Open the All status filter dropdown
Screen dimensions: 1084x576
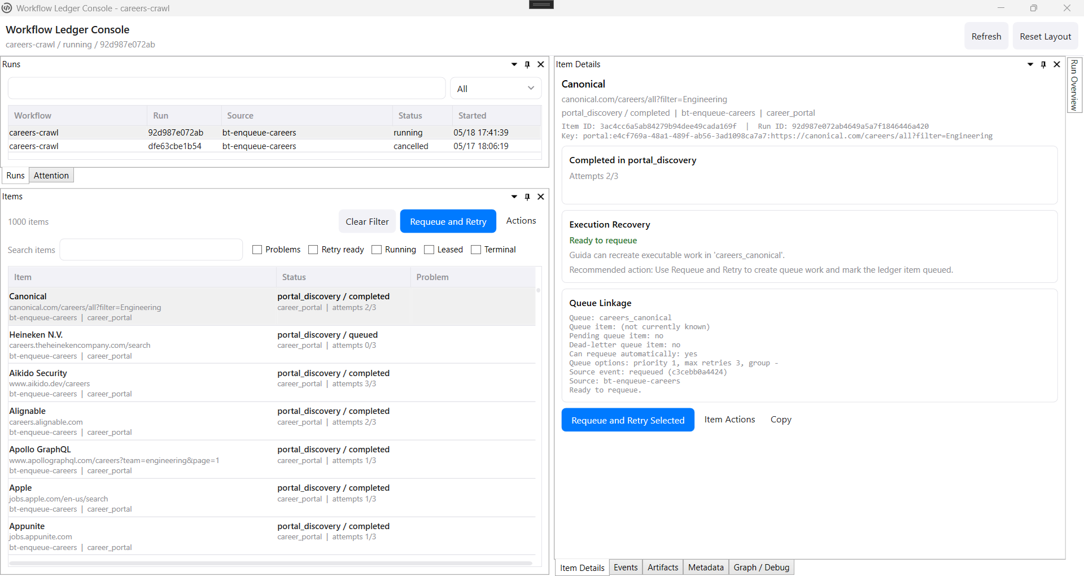click(x=496, y=89)
